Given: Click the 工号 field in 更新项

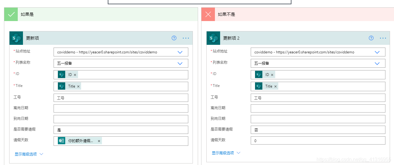Looking at the screenshot, I should [121, 98].
